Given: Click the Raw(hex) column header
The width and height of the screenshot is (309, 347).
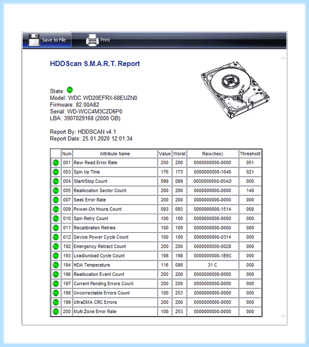Looking at the screenshot, I should tap(213, 154).
